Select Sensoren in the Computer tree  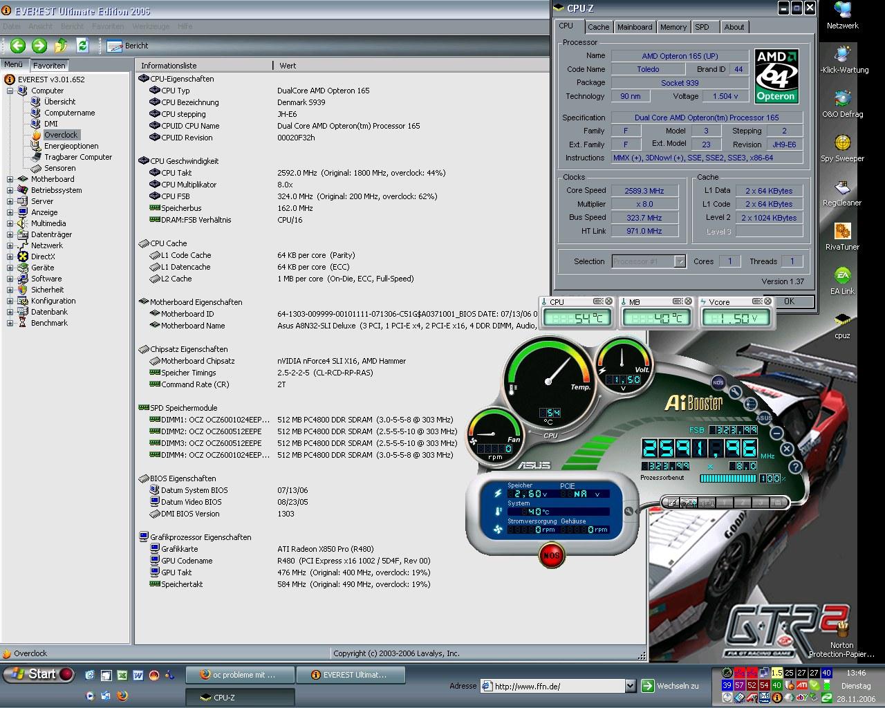[59, 168]
